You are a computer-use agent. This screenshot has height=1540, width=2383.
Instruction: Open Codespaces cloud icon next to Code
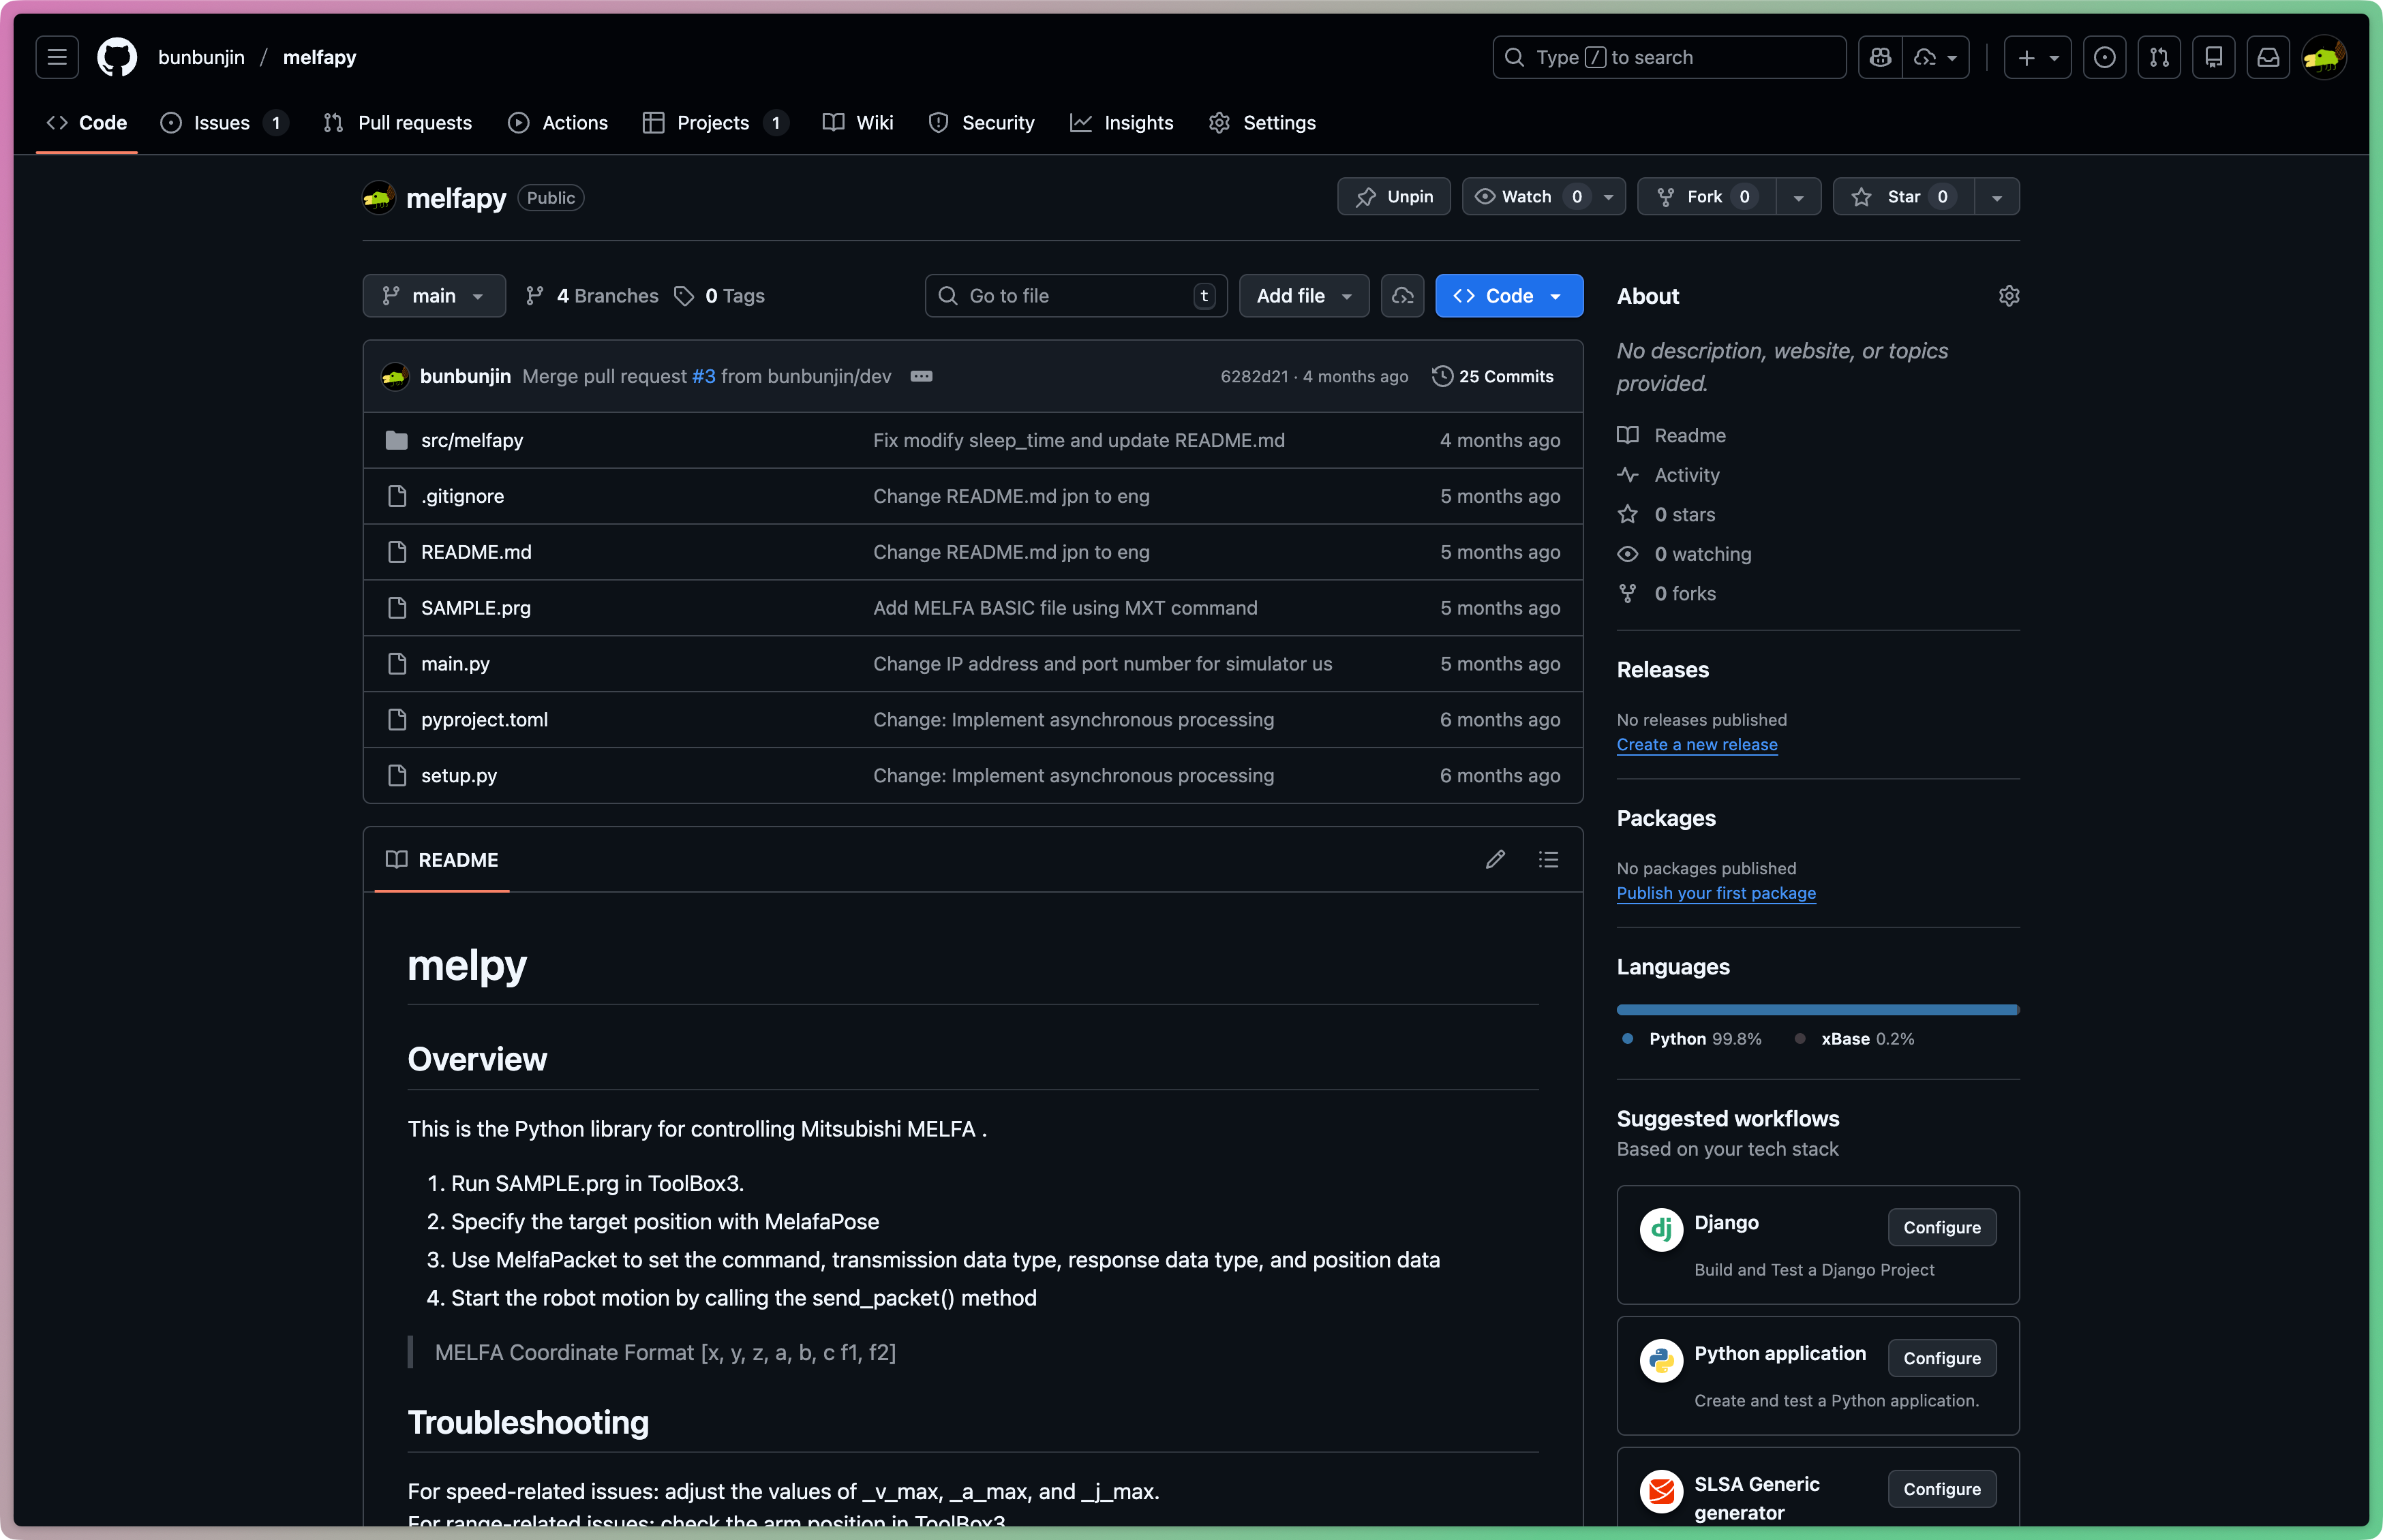(x=1402, y=296)
